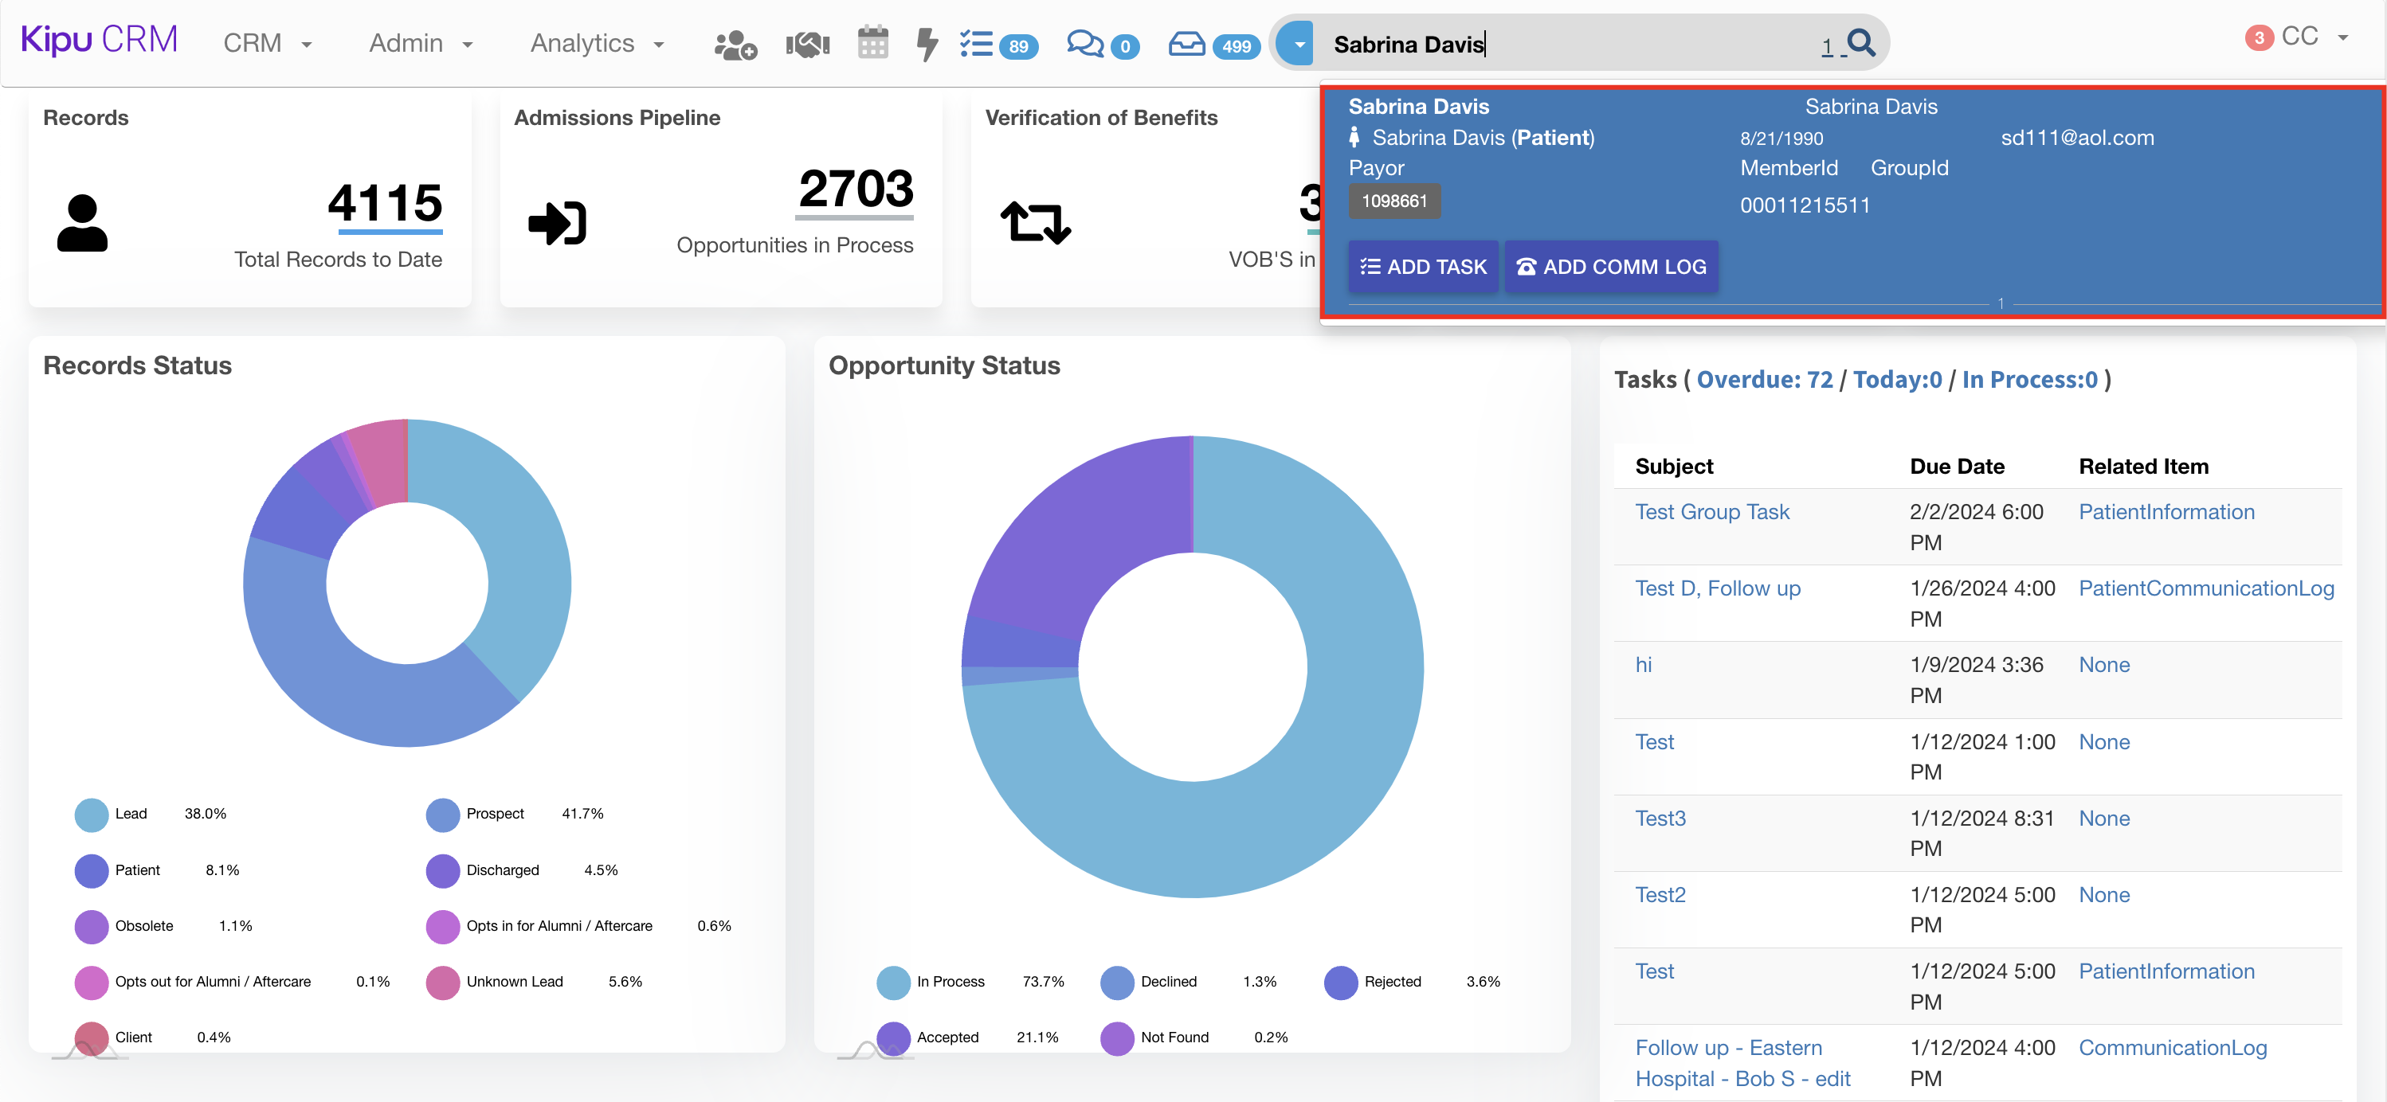Click the Lead color swatch in Records Status legend

click(x=91, y=814)
